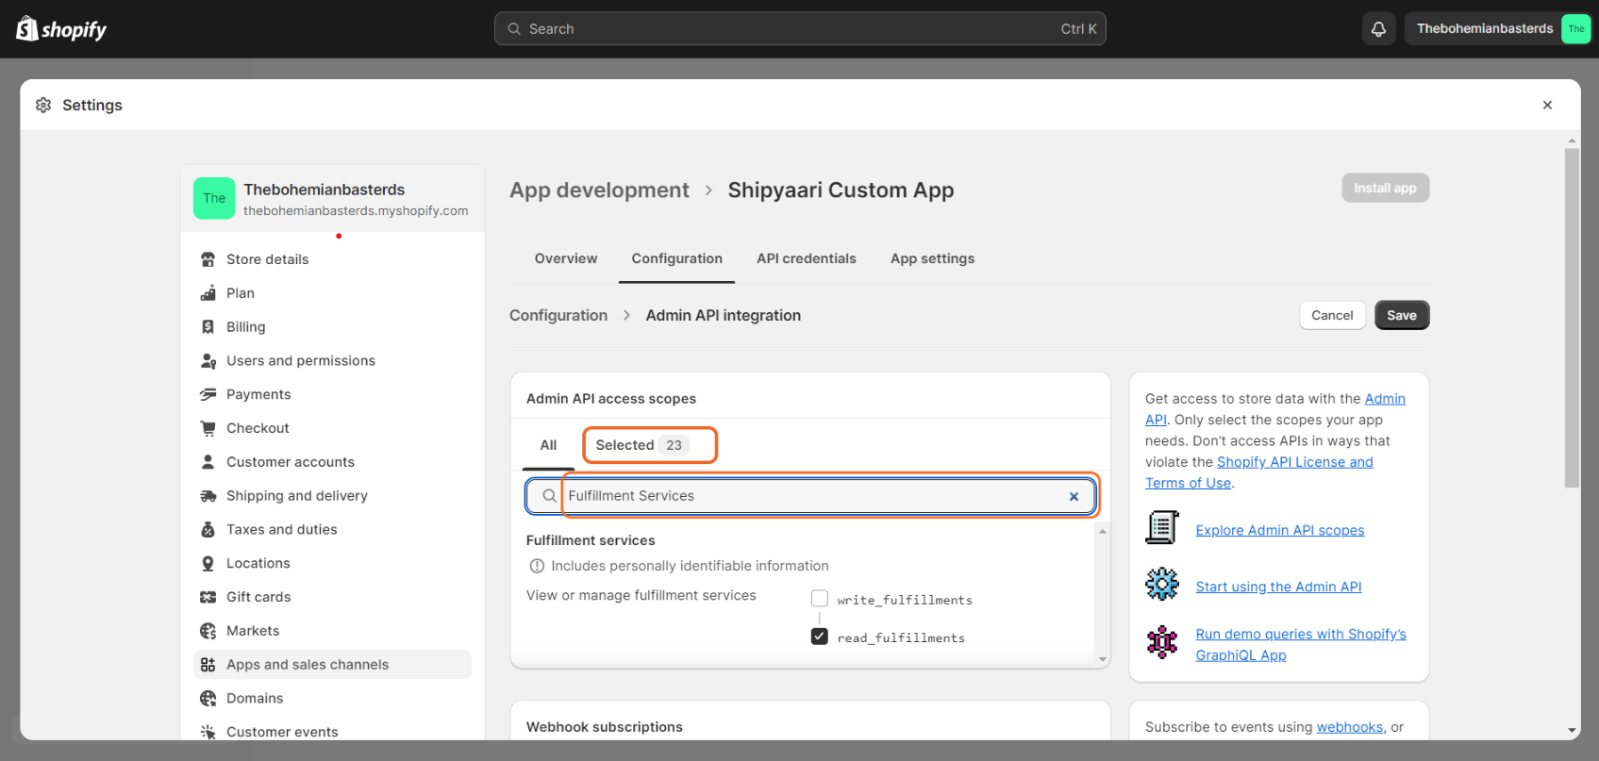1599x761 pixels.
Task: Click the GraphiQL bug icon
Action: tap(1162, 642)
